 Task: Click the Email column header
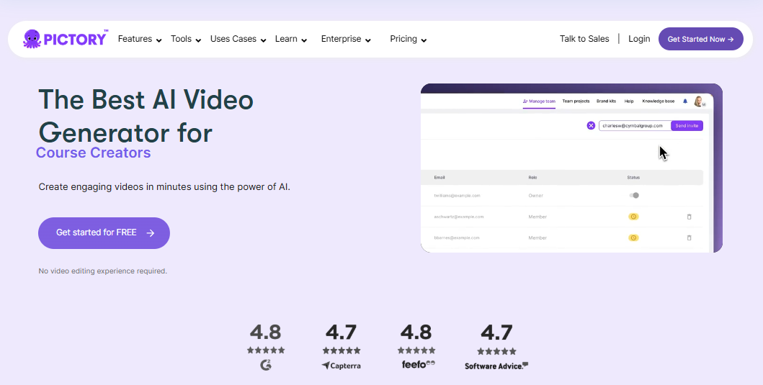[439, 178]
